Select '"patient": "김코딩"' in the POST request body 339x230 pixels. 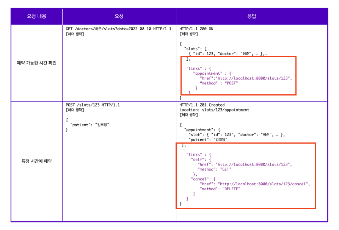(90, 125)
